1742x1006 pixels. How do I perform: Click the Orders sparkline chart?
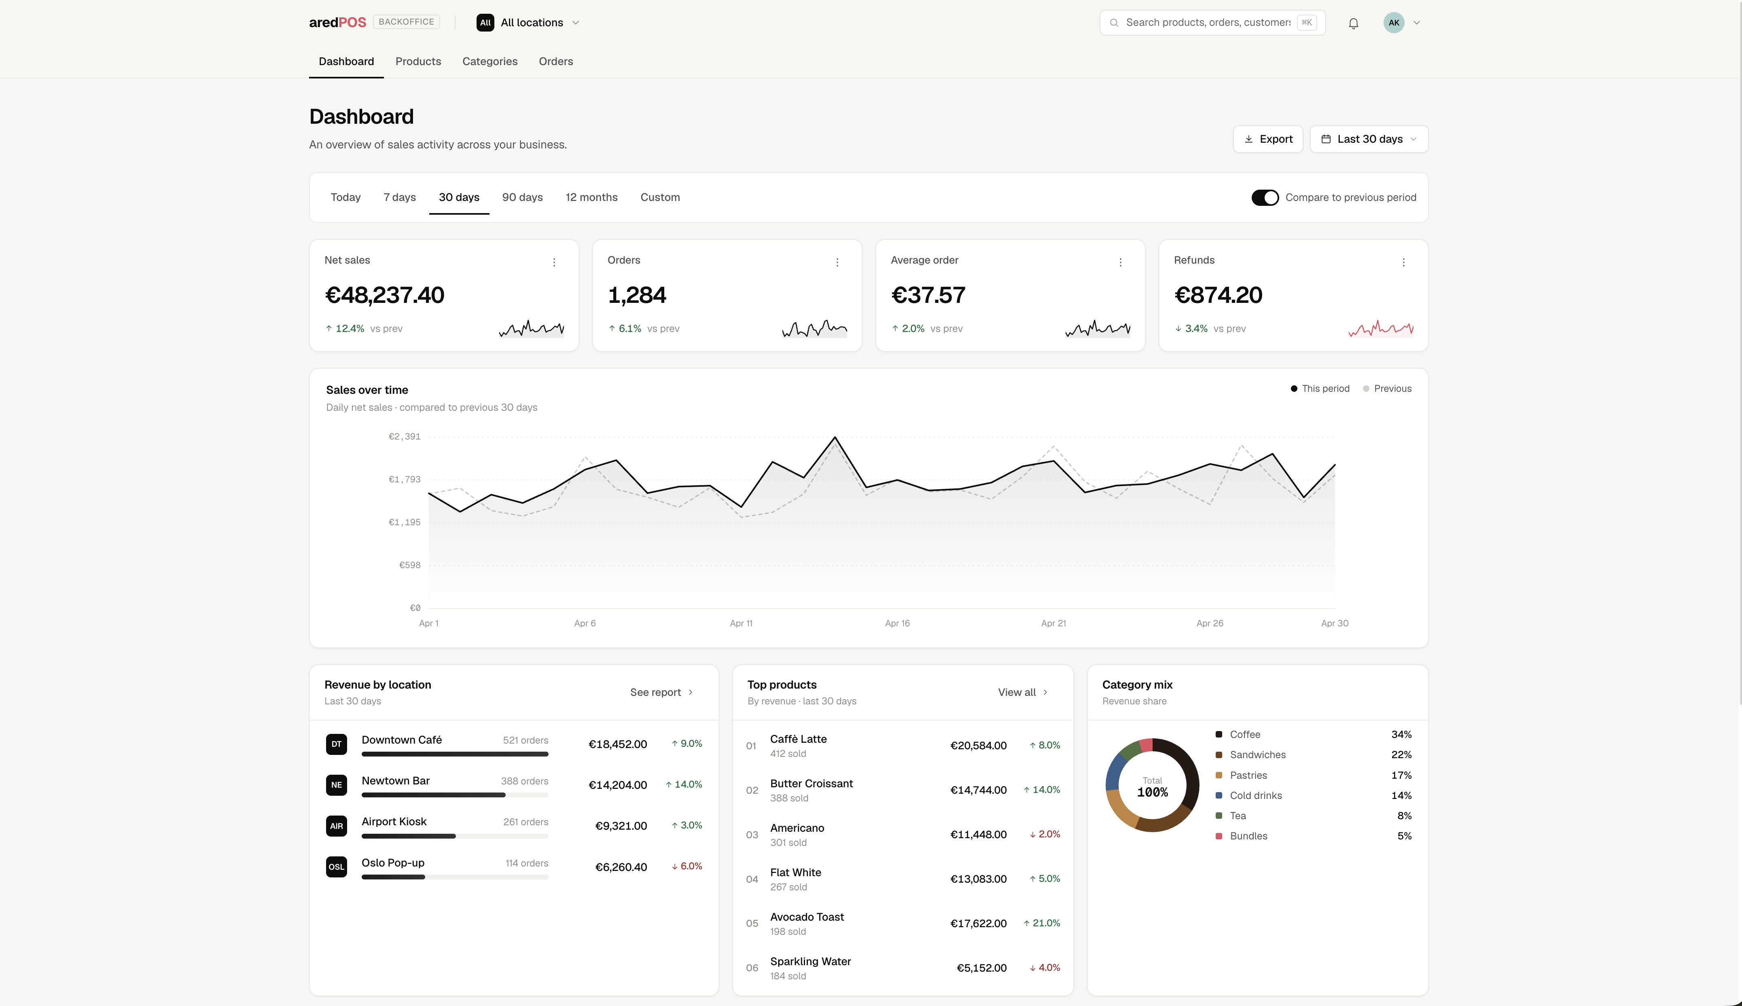point(814,328)
